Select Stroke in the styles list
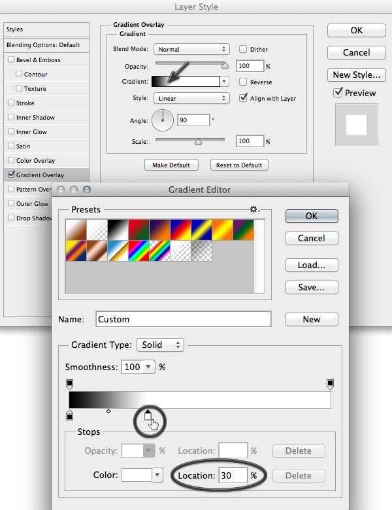The image size is (392, 510). (25, 103)
